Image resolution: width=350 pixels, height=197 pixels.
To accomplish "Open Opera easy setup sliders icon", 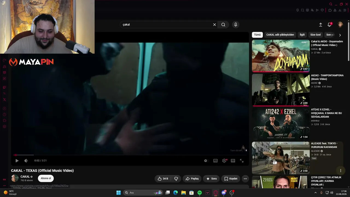I will tap(345, 10).
